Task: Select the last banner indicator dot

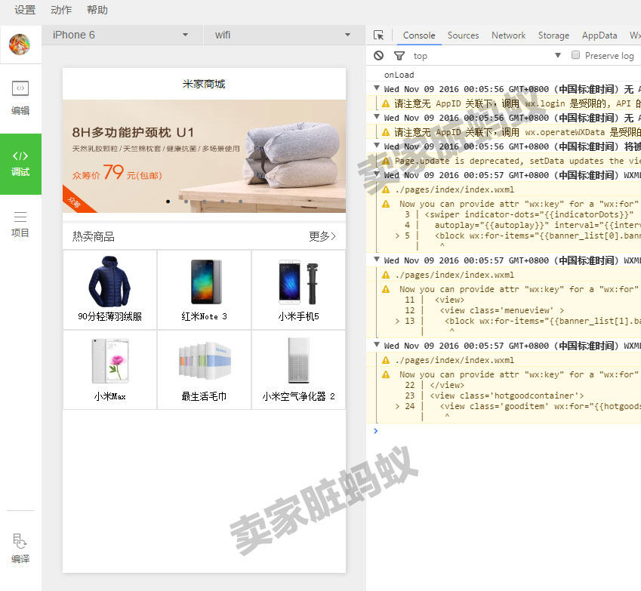Action: click(x=240, y=202)
